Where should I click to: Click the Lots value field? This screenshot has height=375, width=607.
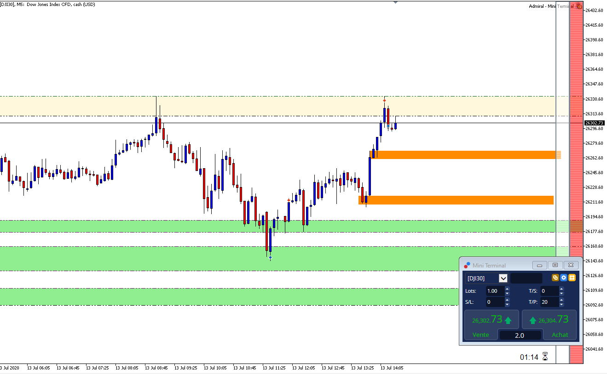495,291
